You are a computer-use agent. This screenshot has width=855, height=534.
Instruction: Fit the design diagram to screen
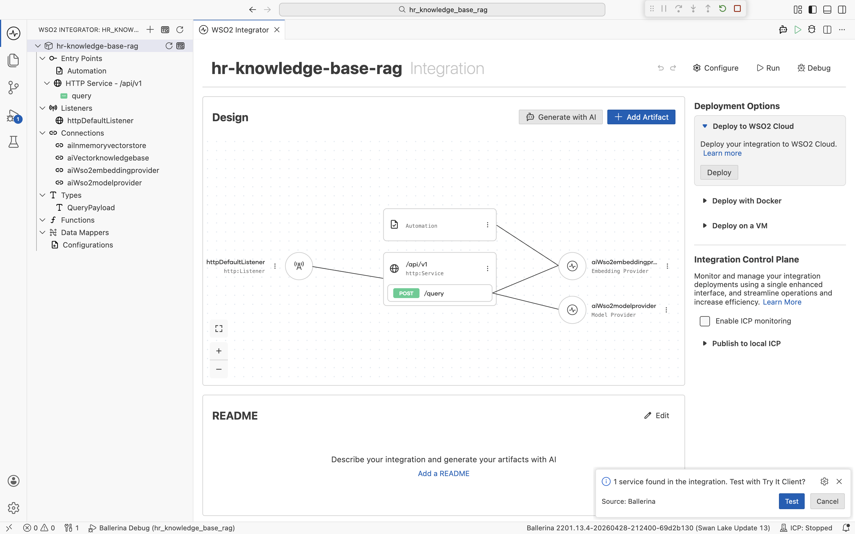click(219, 329)
